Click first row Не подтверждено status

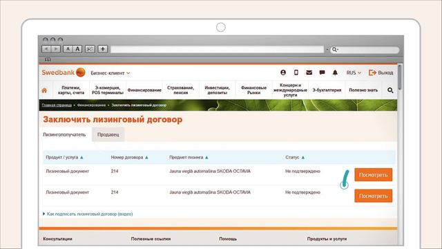pos(302,171)
